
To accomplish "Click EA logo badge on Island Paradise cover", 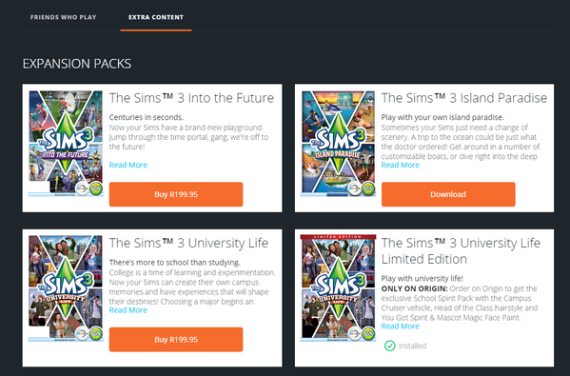I will [x=368, y=188].
